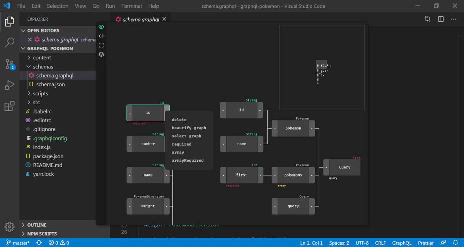Viewport: 464px width, 247px height.
Task: Change indentation via Spaces: 2
Action: tap(339, 243)
